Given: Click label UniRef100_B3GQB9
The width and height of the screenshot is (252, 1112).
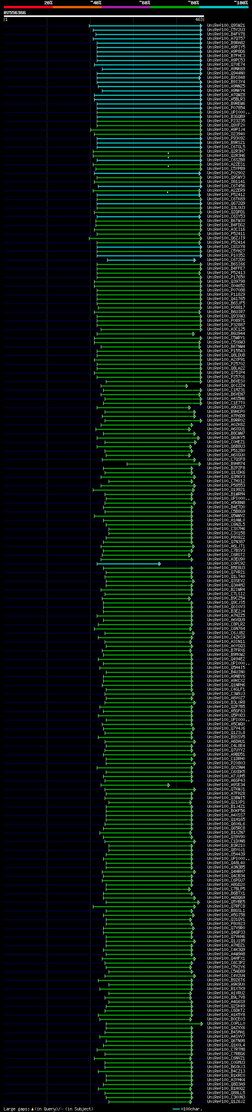Looking at the screenshot, I should click(226, 116).
